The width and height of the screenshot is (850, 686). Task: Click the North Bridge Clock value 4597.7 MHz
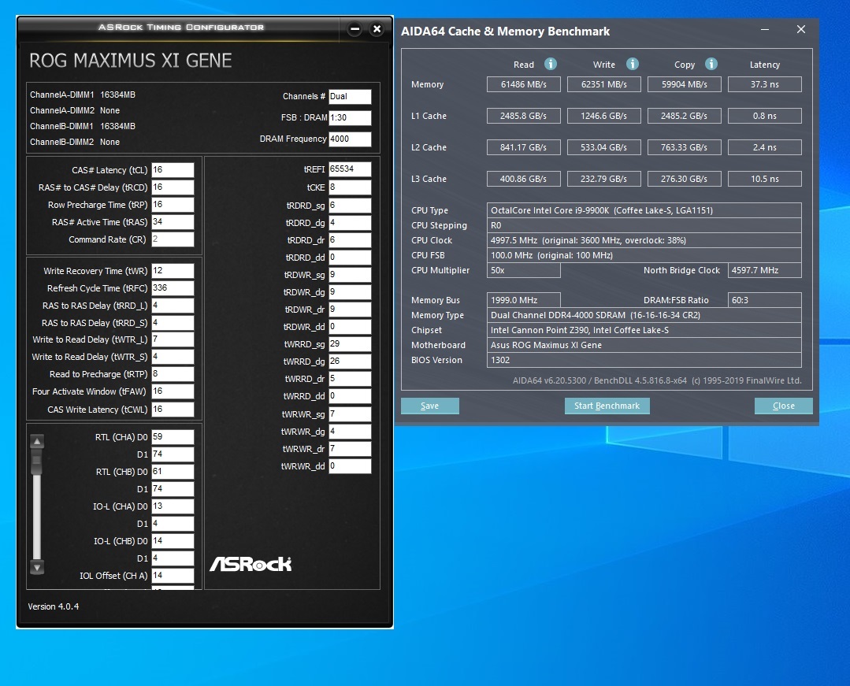765,270
